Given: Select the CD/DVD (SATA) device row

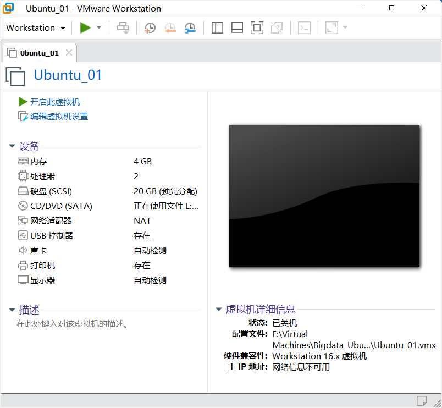Looking at the screenshot, I should coord(108,206).
